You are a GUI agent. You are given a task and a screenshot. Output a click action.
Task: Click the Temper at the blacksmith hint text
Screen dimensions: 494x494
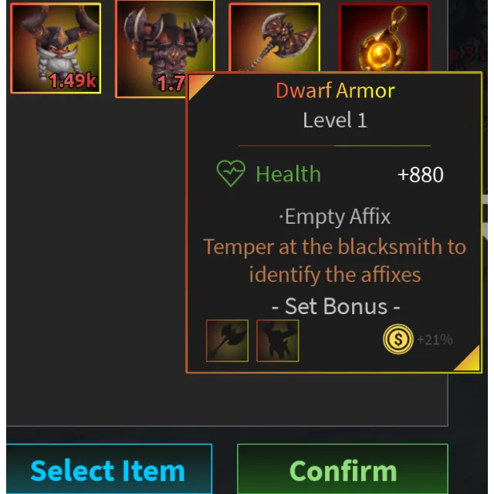pos(334,261)
